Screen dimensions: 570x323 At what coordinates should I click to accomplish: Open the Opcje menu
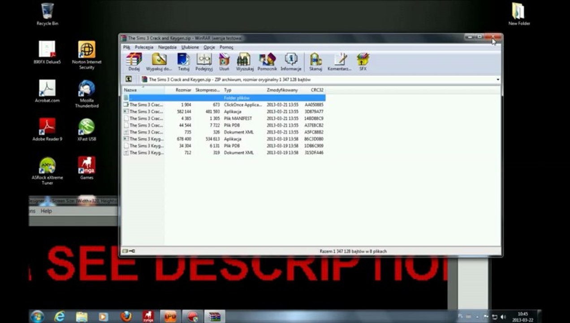(209, 47)
